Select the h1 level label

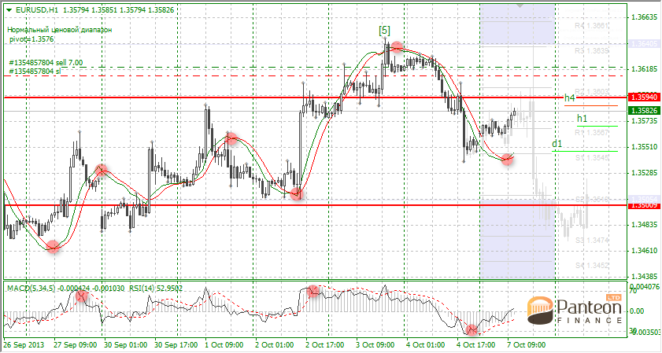tap(582, 118)
